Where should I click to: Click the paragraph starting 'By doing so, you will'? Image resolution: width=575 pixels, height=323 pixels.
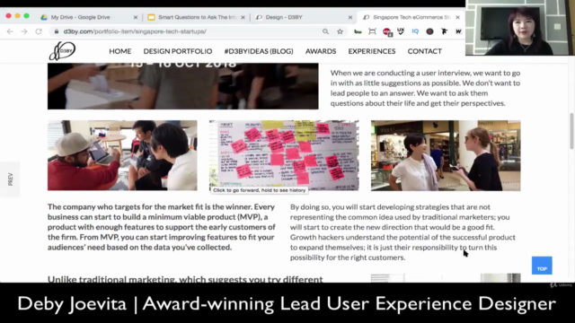(x=402, y=232)
